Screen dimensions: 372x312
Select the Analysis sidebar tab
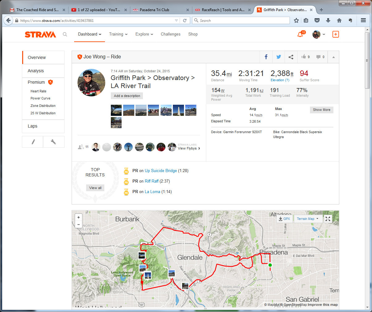tap(36, 71)
